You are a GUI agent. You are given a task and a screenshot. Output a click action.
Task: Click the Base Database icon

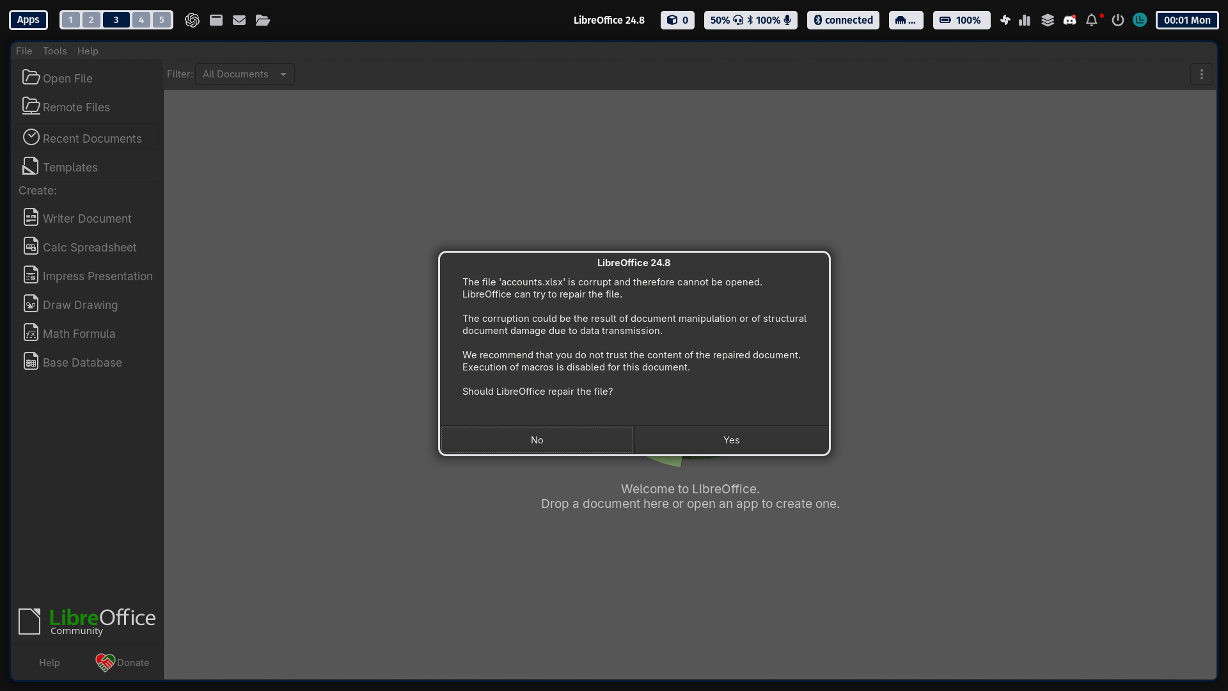click(31, 361)
